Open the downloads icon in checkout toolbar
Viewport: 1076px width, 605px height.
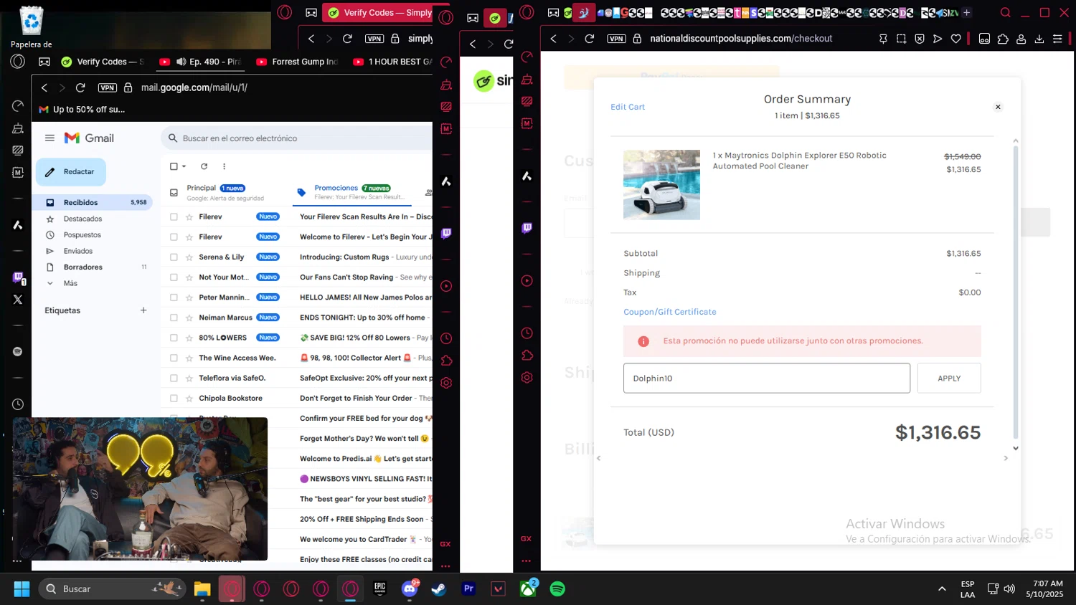pyautogui.click(x=1039, y=39)
